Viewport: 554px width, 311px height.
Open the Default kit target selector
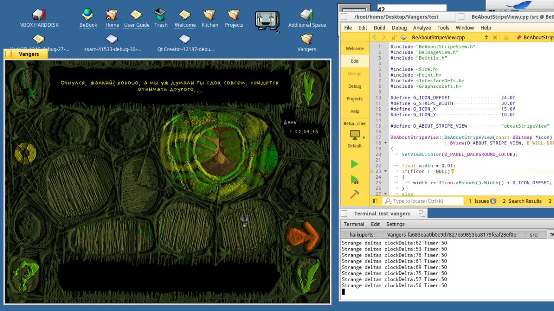coord(354,139)
